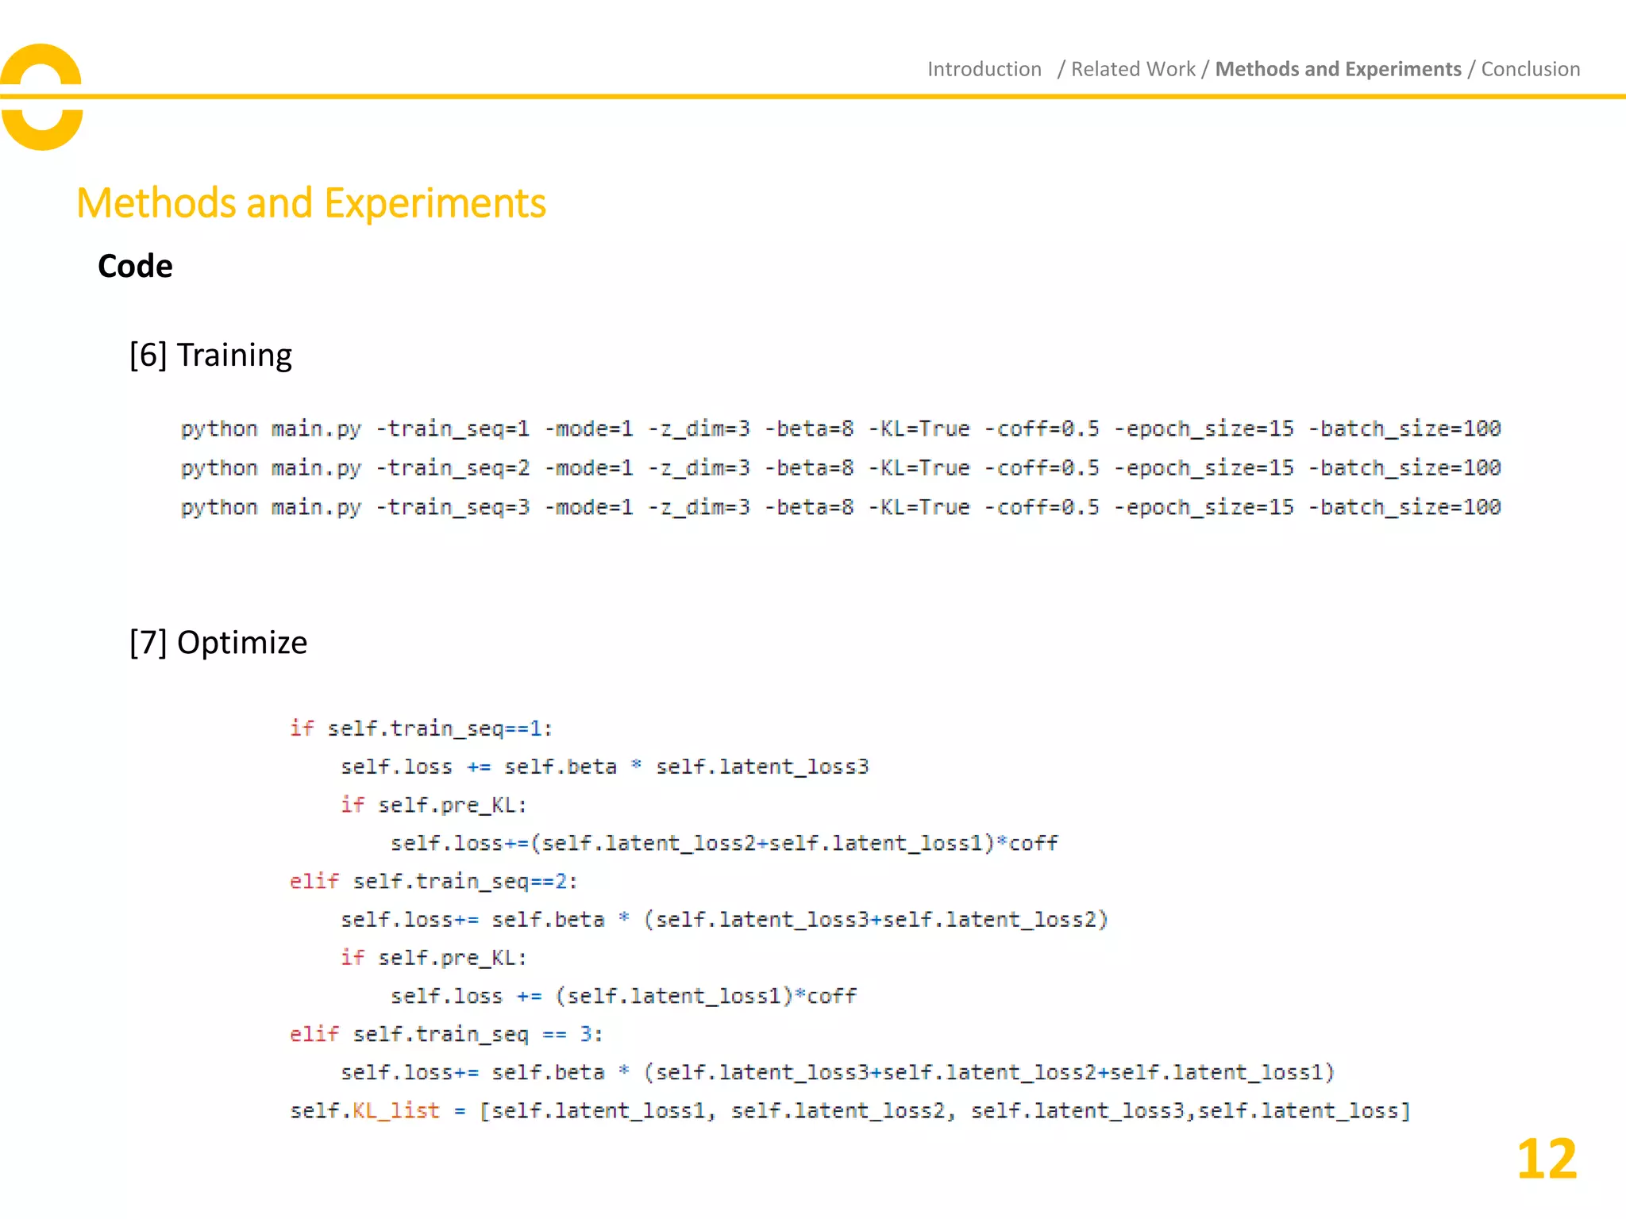Go to the Related Work section
Viewport: 1626px width, 1219px height.
[x=1132, y=69]
